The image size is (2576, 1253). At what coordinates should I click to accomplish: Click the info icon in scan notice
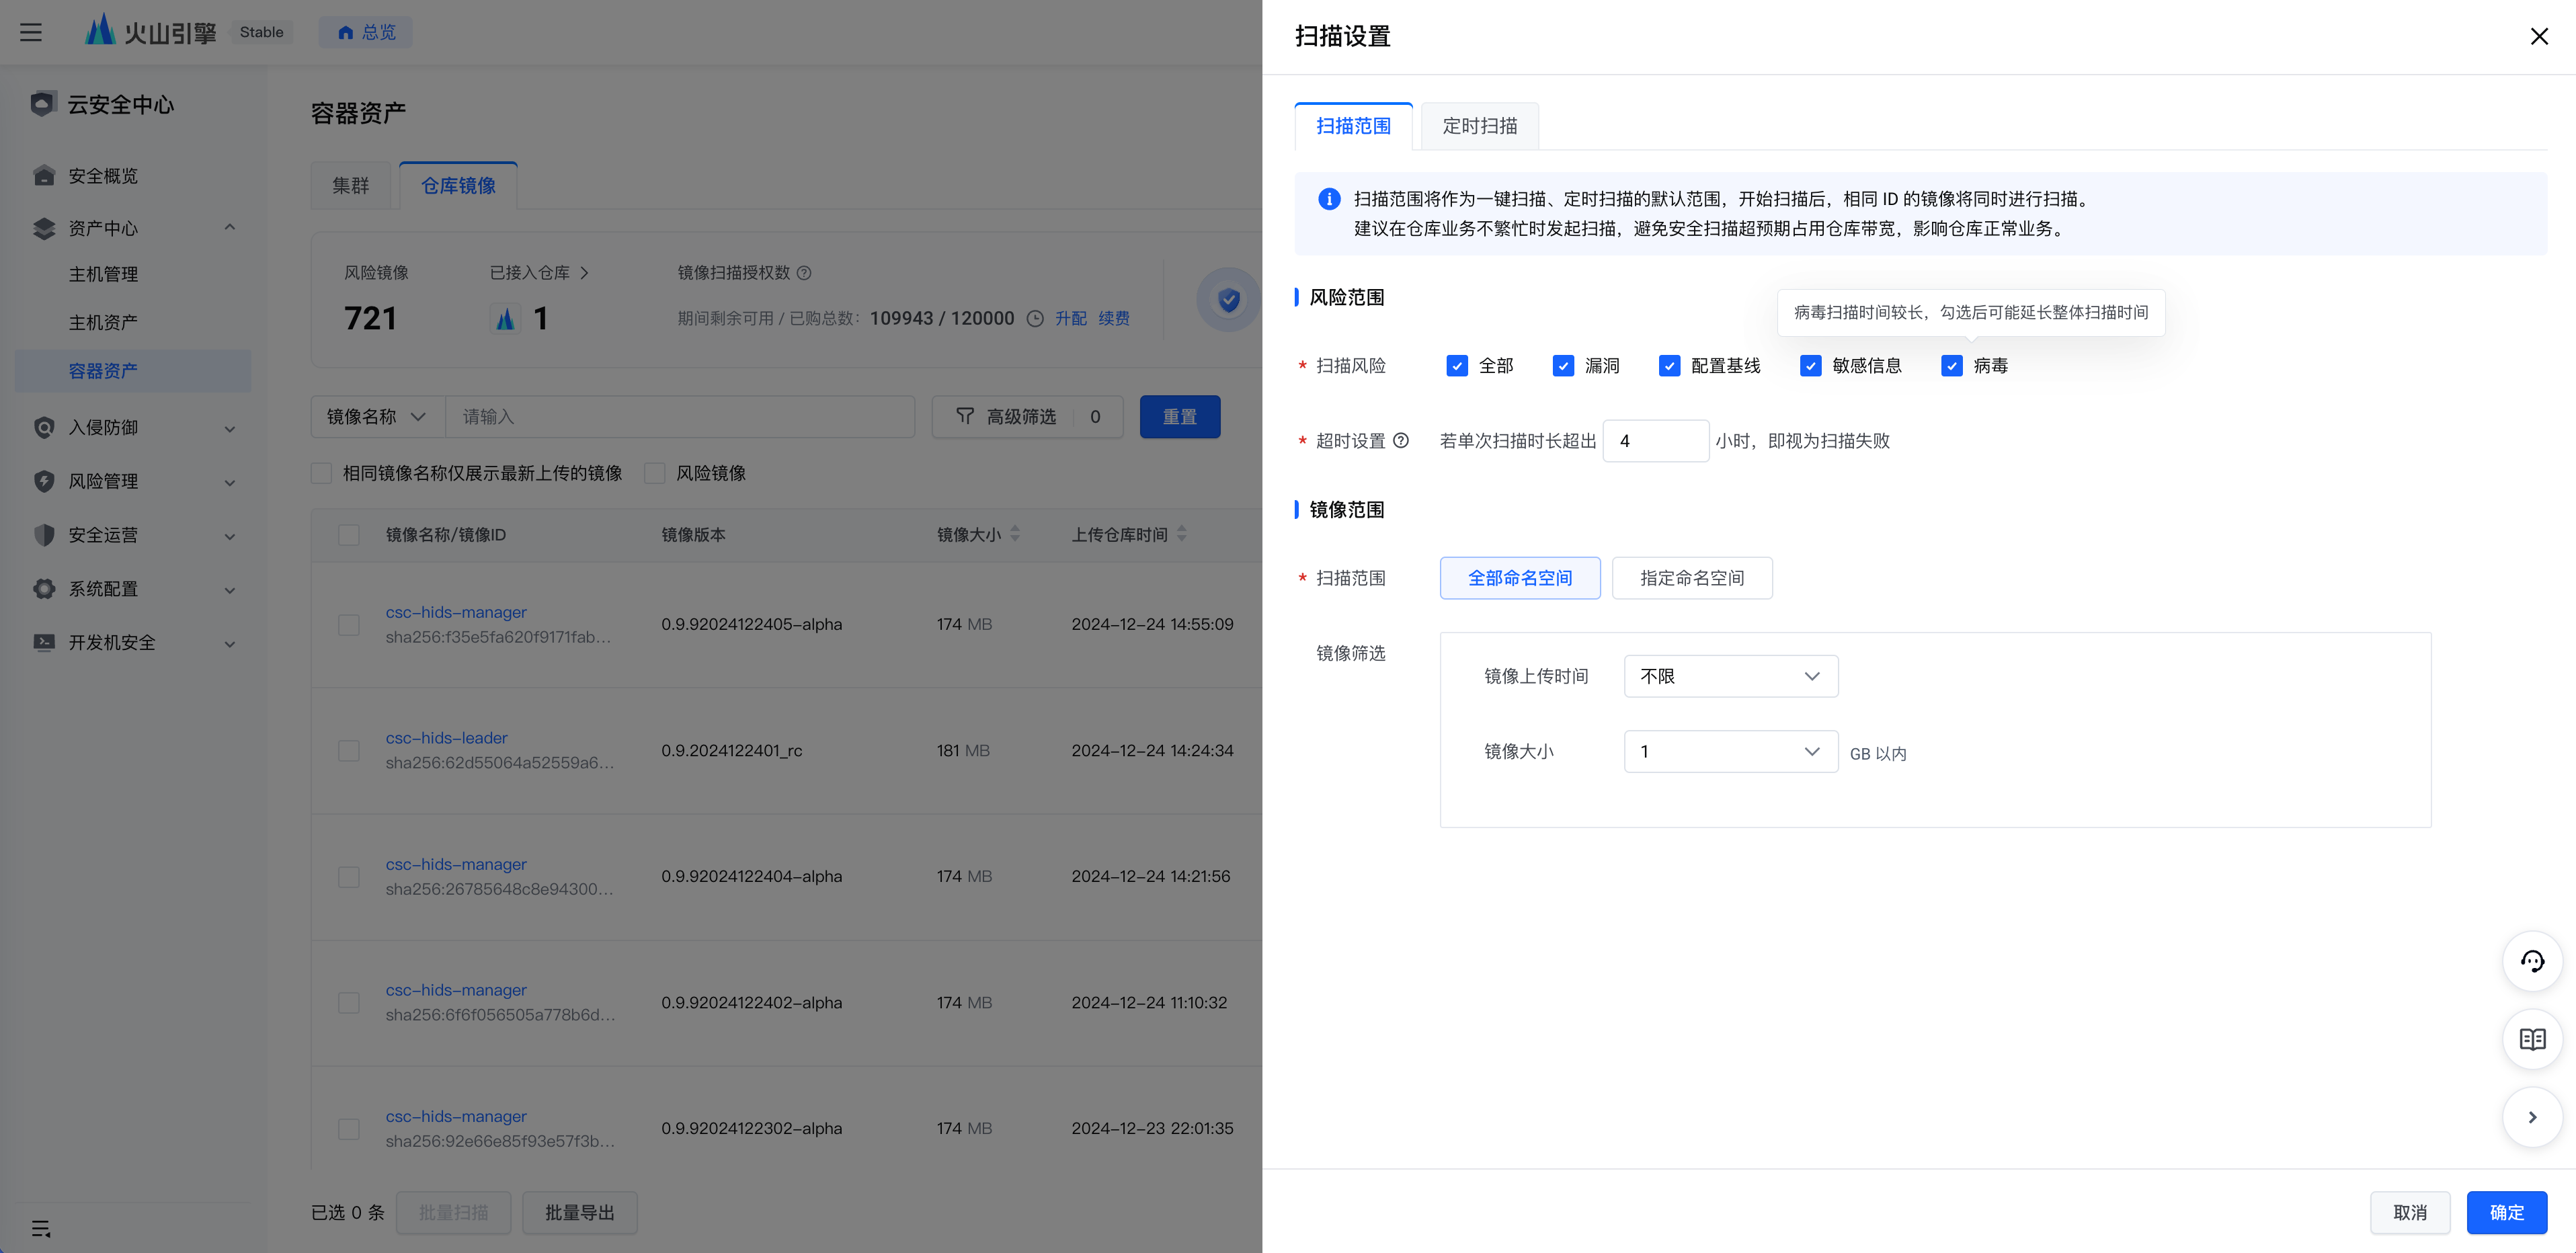(1329, 199)
